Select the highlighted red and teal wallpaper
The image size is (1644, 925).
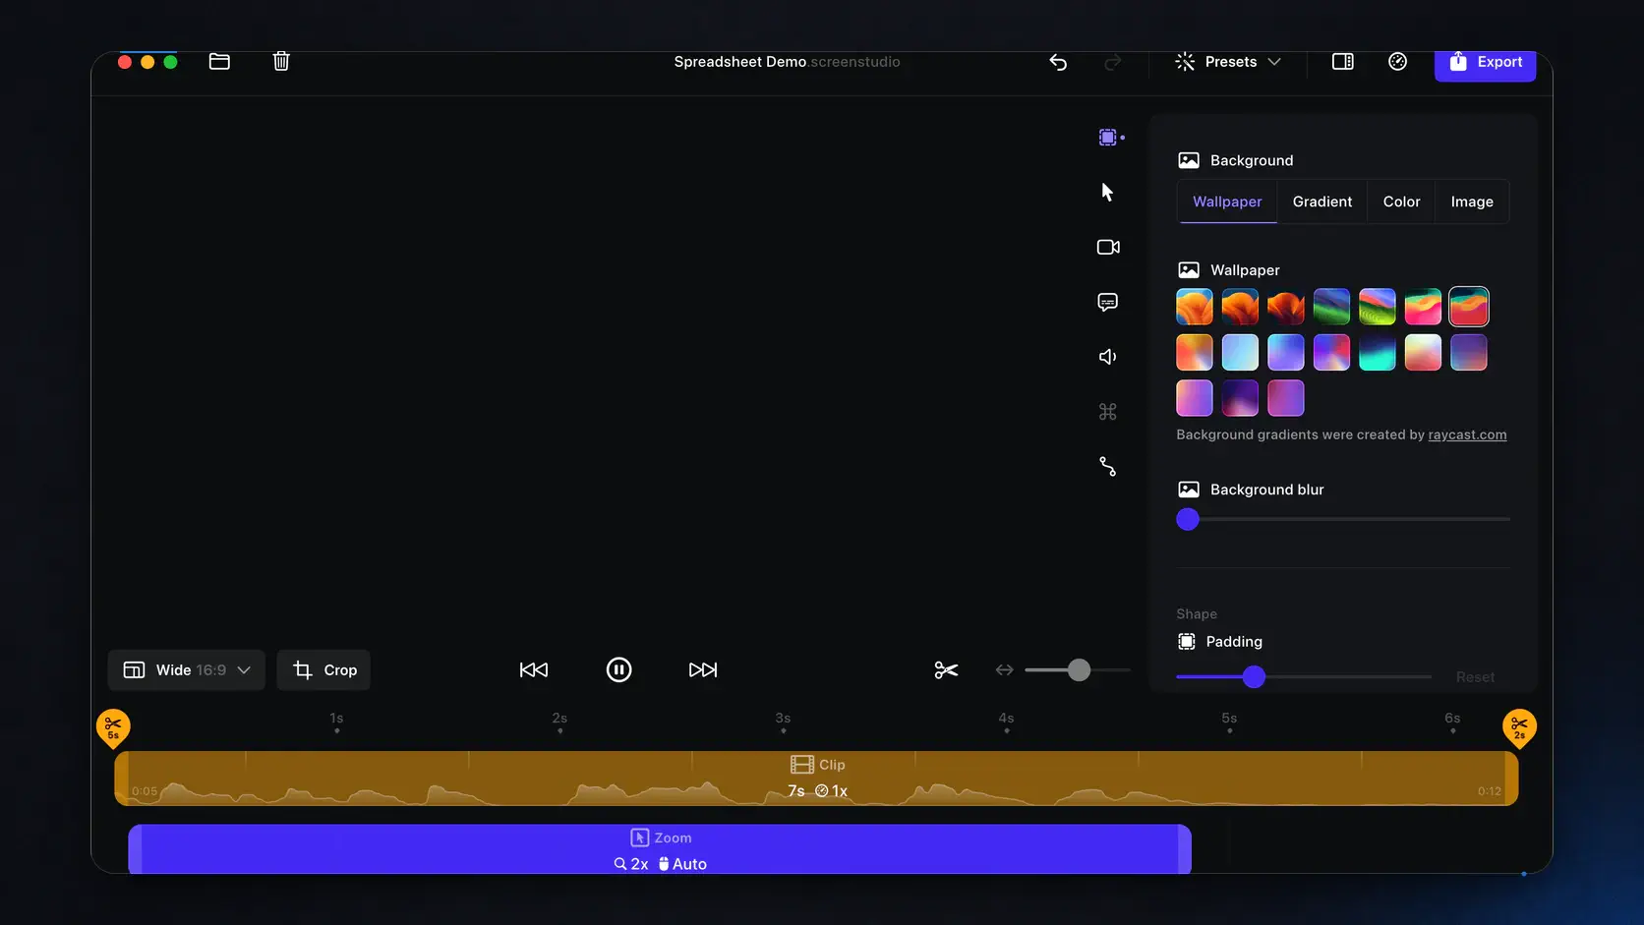click(1469, 307)
